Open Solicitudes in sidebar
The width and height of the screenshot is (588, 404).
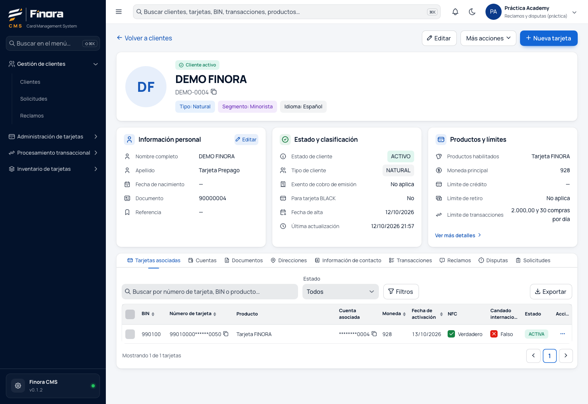point(34,99)
